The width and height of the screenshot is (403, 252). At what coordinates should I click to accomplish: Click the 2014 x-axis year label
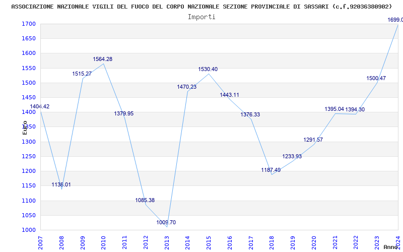187,243
